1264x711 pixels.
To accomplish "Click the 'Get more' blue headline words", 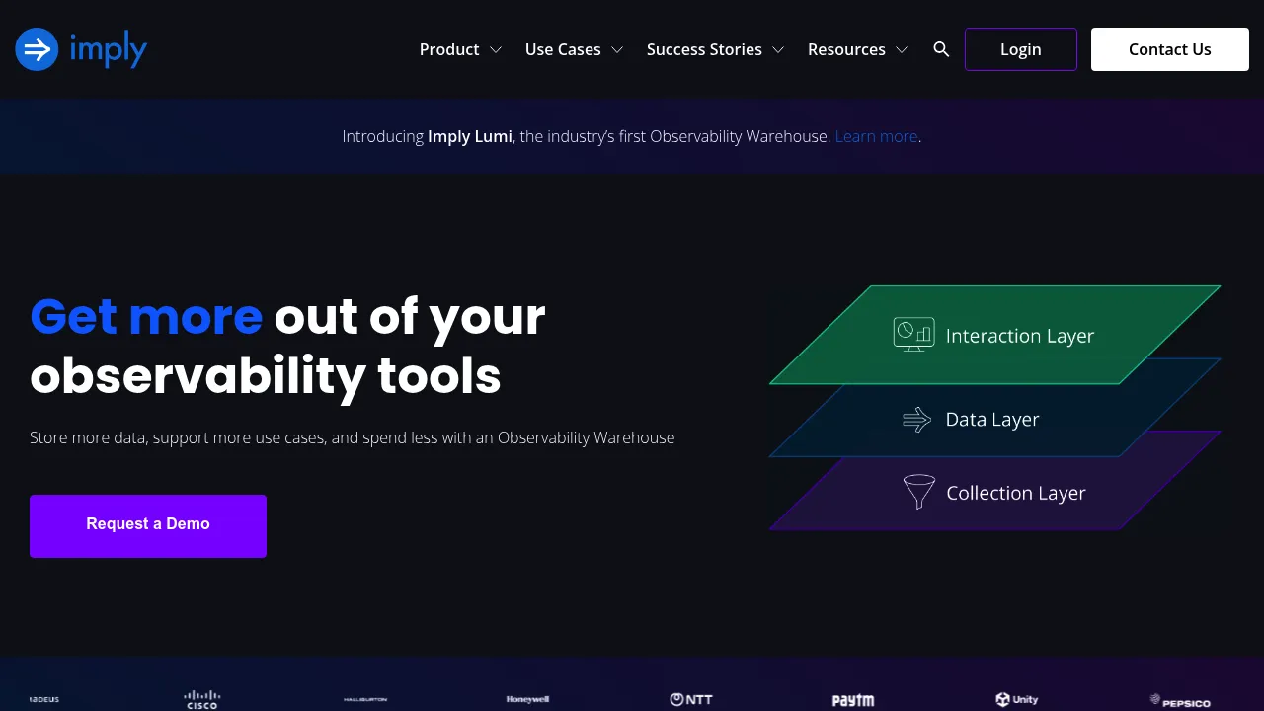I will [146, 316].
